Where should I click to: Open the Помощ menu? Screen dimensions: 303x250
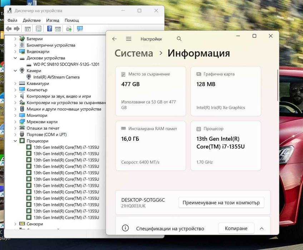coord(72,20)
